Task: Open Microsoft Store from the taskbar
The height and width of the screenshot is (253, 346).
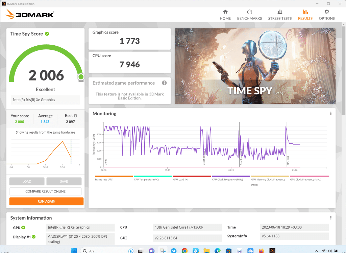Action: pyautogui.click(x=228, y=251)
